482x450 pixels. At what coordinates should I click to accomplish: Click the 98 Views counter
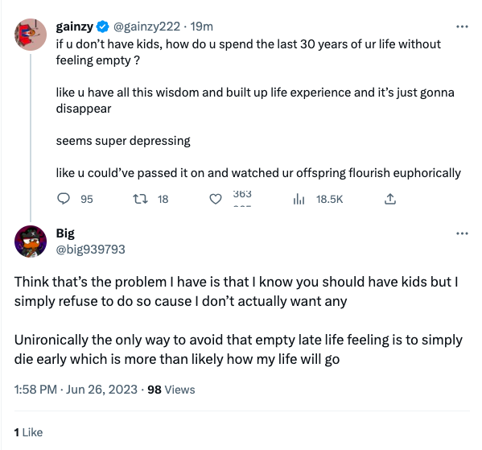coord(171,390)
